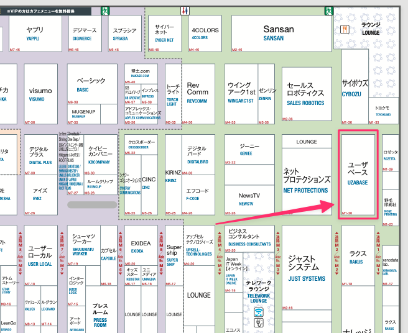Click the Aisle No. M2 marker
This screenshot has height=333, width=408.
[336, 253]
